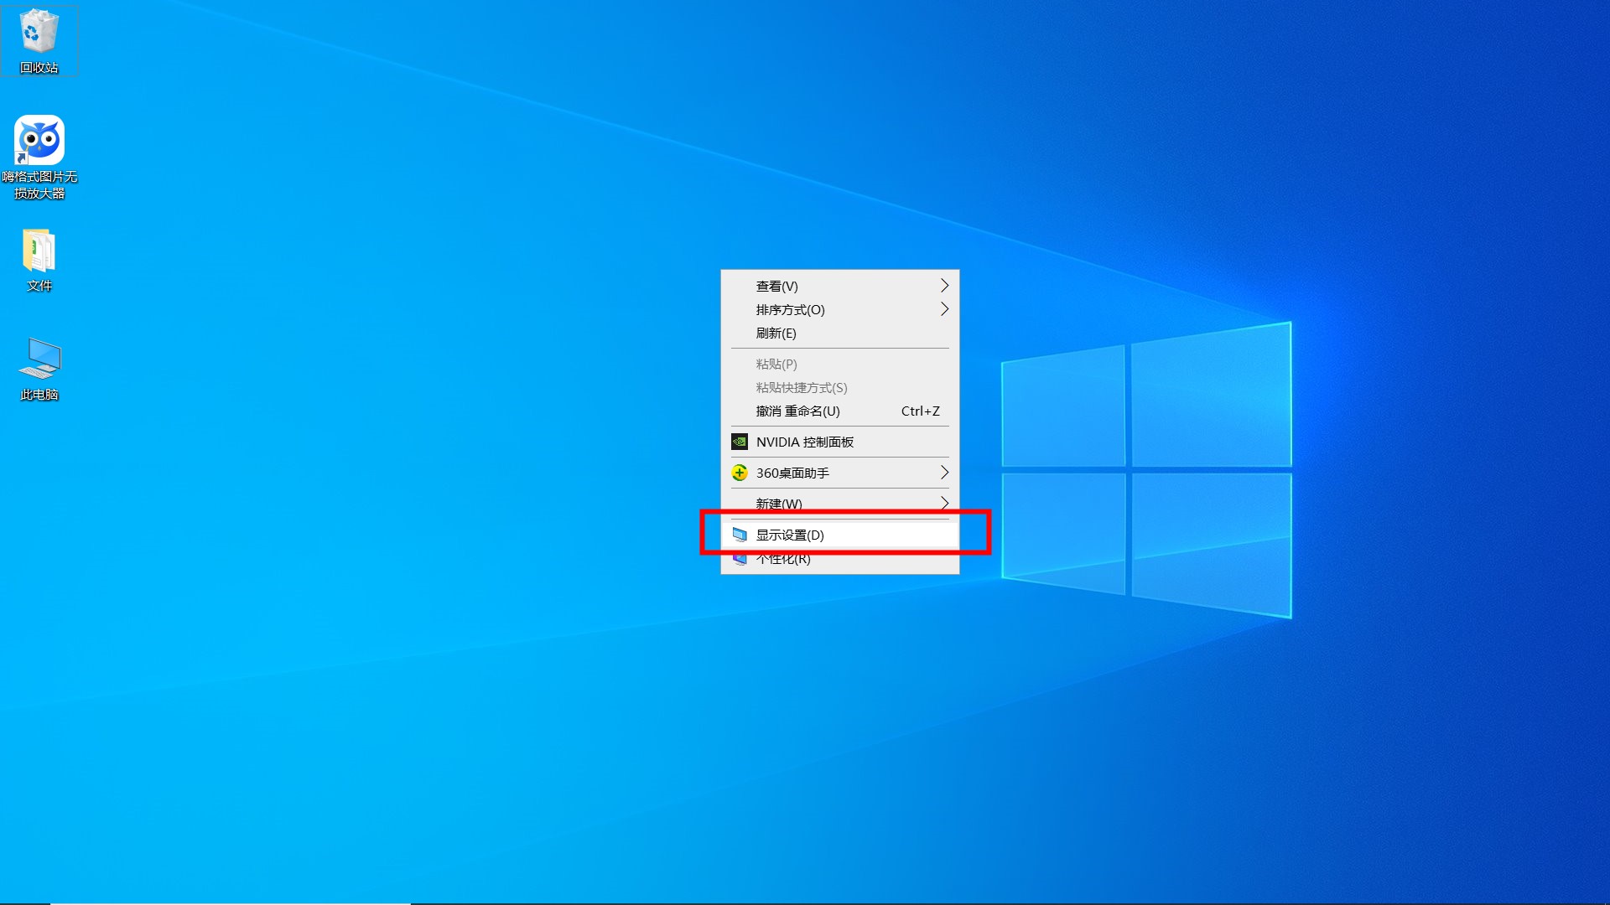Image resolution: width=1610 pixels, height=905 pixels.
Task: Click the 360桌面助手 green plus icon
Action: tap(739, 473)
